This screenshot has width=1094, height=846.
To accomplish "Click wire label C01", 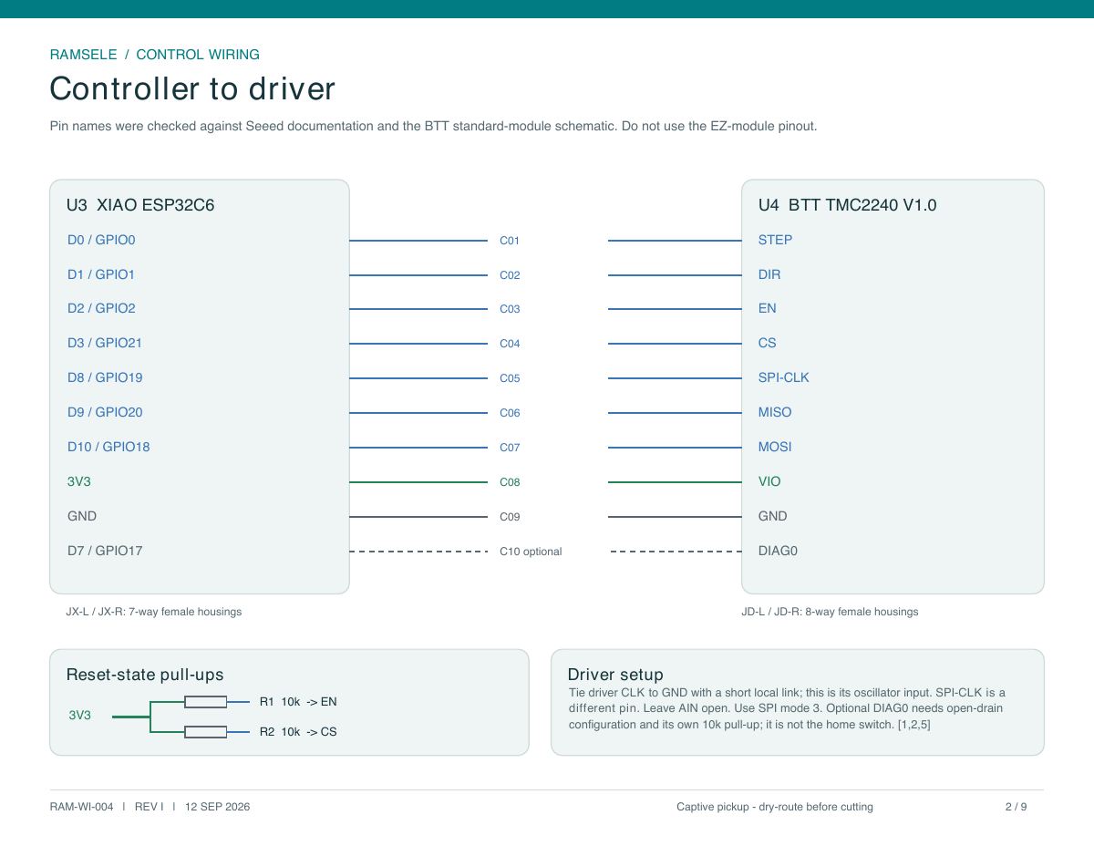I will [x=510, y=241].
